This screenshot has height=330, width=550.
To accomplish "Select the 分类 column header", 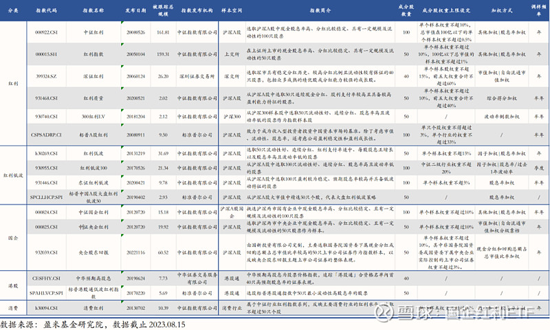I will pos(13,10).
